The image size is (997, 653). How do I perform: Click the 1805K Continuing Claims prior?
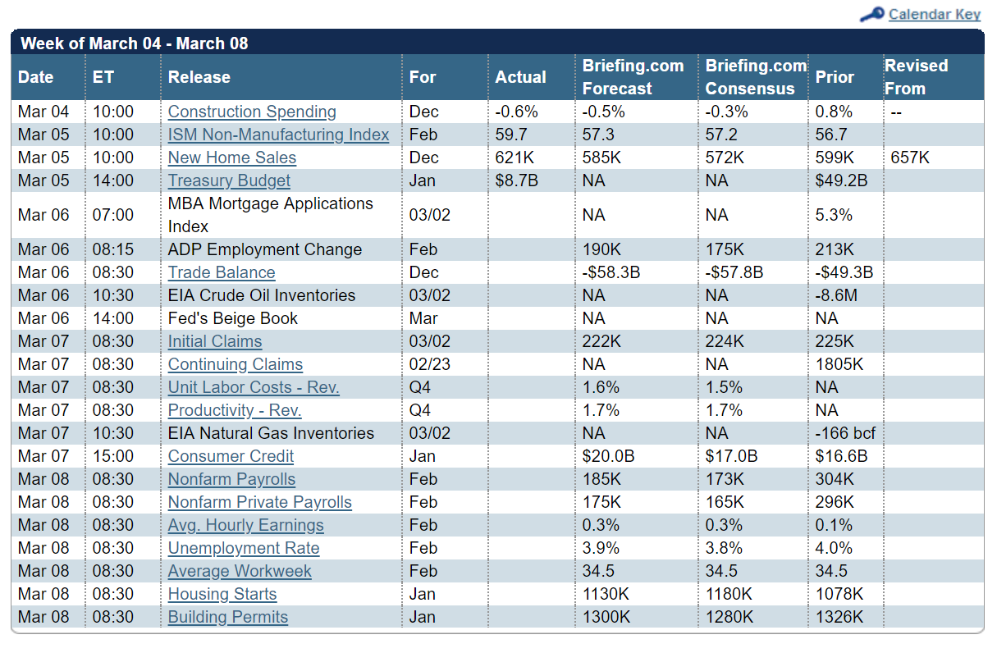839,364
